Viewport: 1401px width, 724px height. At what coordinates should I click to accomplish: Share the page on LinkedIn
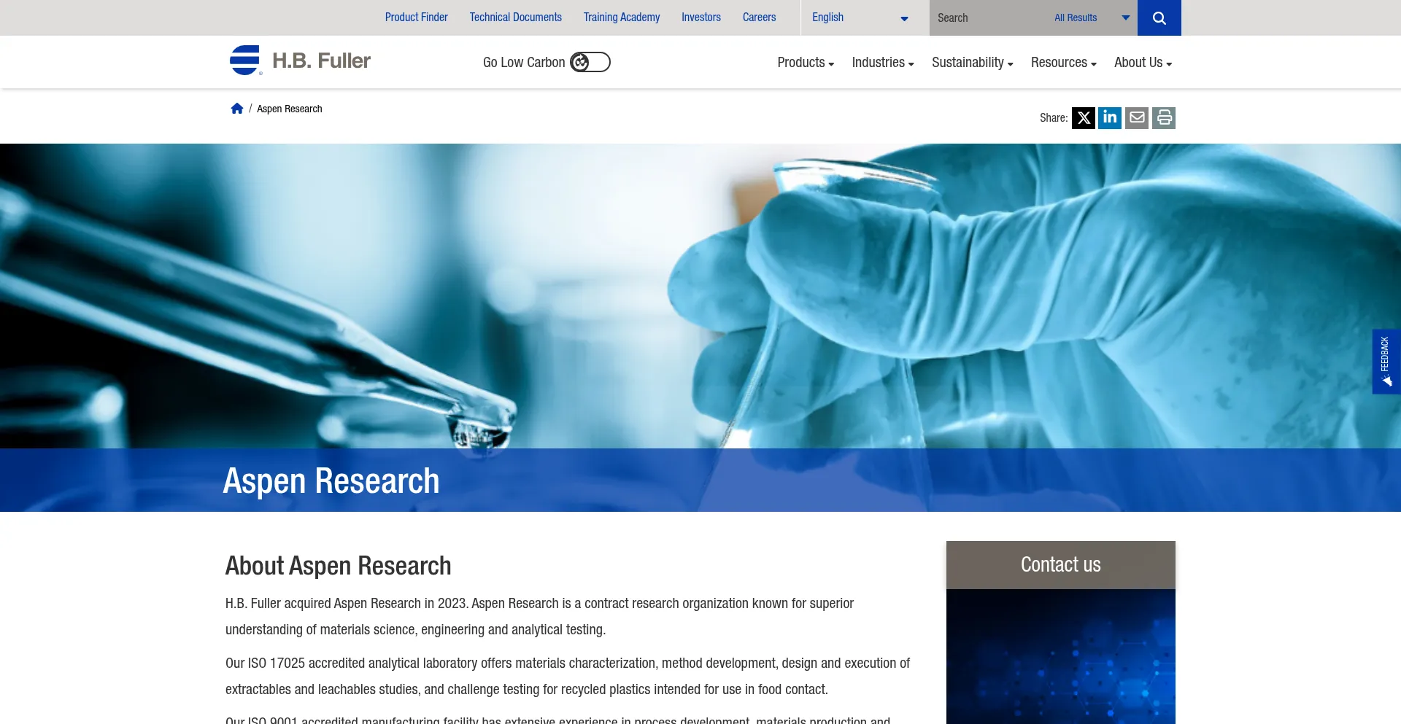tap(1110, 117)
